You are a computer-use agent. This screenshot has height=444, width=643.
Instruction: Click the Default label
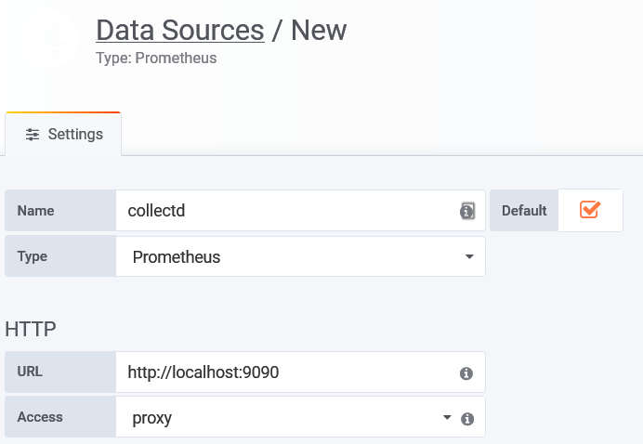click(524, 211)
